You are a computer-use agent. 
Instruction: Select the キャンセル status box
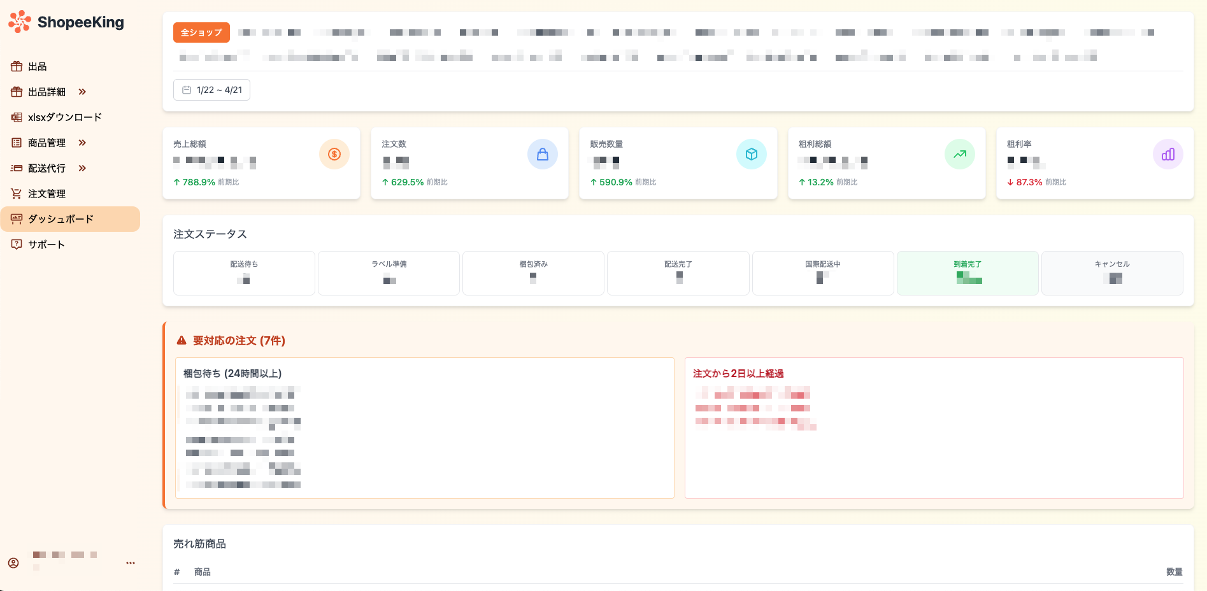click(x=1112, y=273)
